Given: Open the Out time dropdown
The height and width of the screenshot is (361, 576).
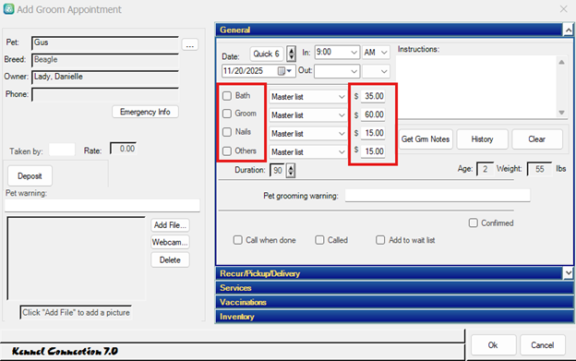Looking at the screenshot, I should [337, 71].
